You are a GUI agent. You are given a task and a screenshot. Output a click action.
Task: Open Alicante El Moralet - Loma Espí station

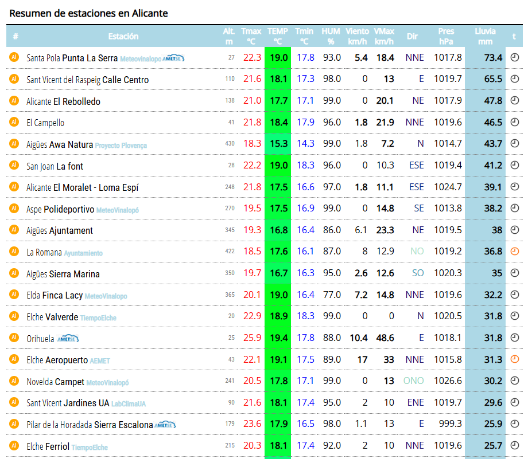click(x=83, y=187)
